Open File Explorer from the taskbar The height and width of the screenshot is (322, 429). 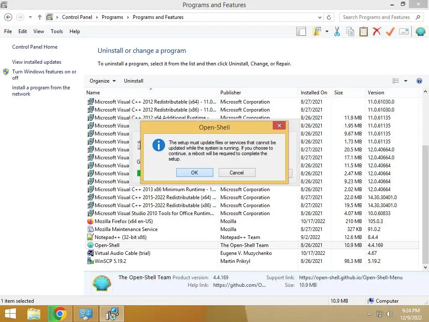point(34,314)
